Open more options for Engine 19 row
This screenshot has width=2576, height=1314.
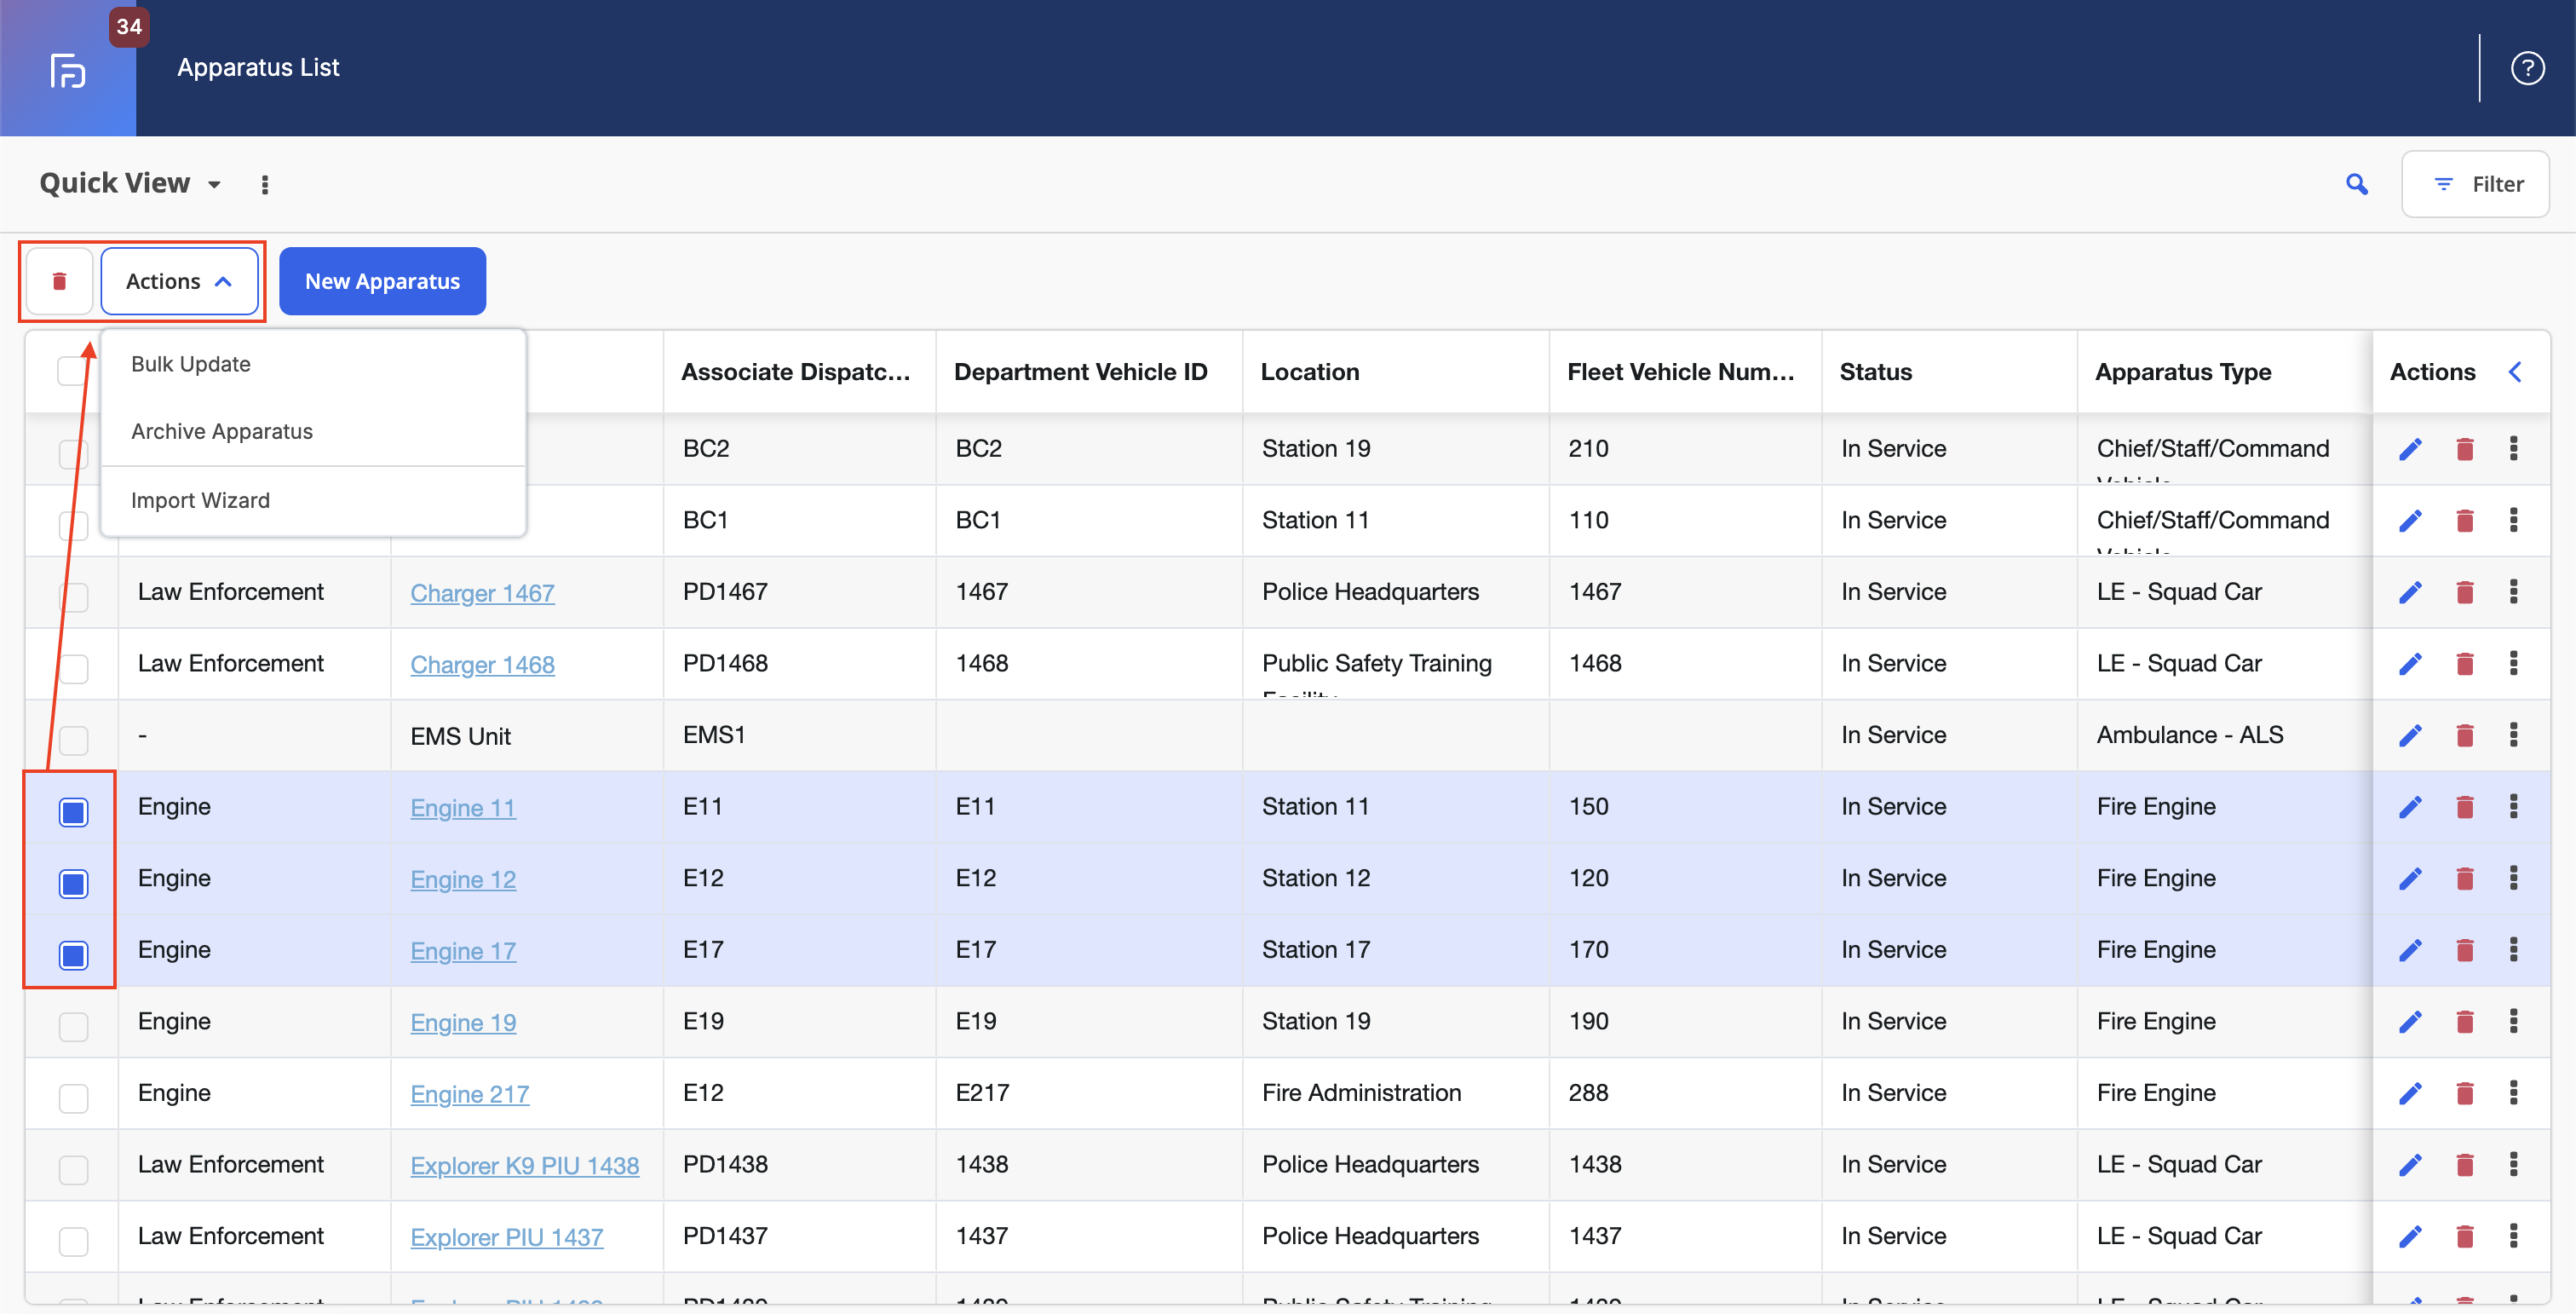pyautogui.click(x=2513, y=1021)
